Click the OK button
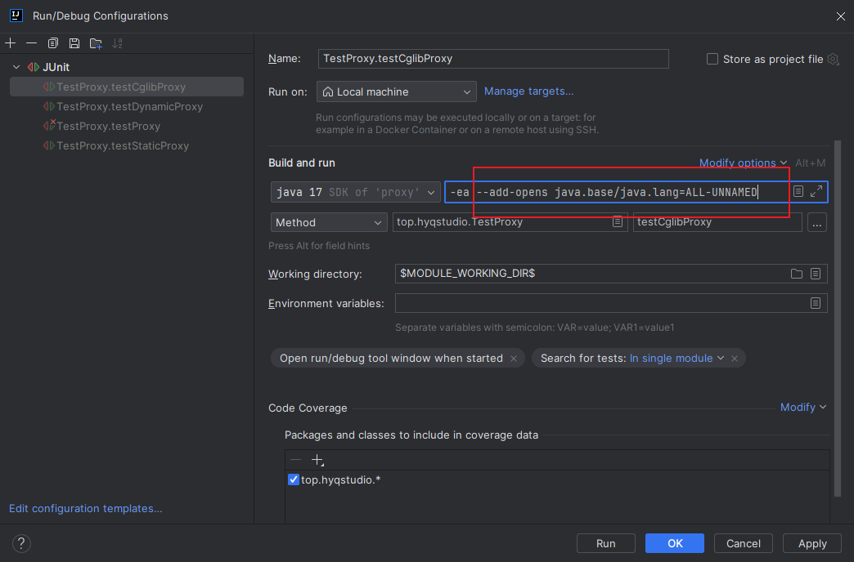The height and width of the screenshot is (562, 854). pyautogui.click(x=675, y=543)
